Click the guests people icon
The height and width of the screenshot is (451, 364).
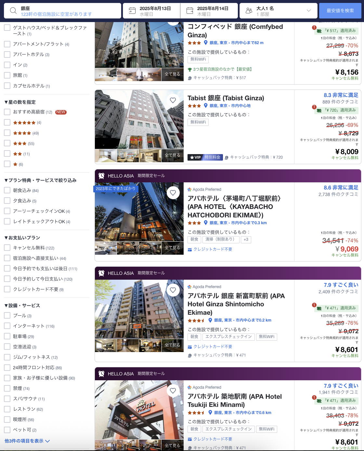tap(249, 11)
